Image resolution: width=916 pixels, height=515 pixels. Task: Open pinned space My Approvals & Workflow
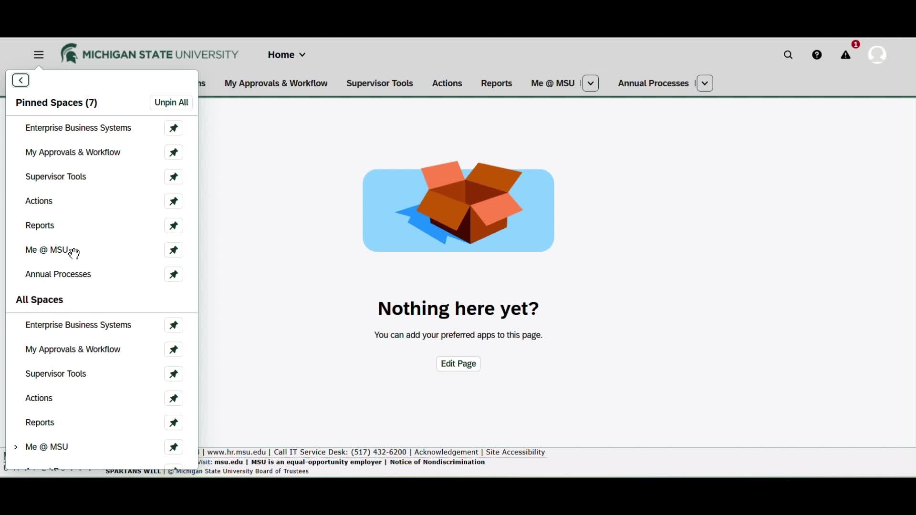pyautogui.click(x=73, y=153)
